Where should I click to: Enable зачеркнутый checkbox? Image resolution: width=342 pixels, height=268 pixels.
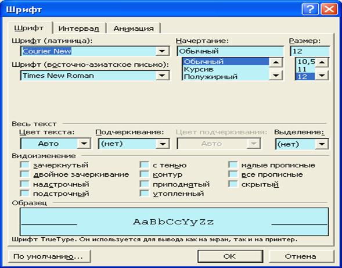point(24,165)
